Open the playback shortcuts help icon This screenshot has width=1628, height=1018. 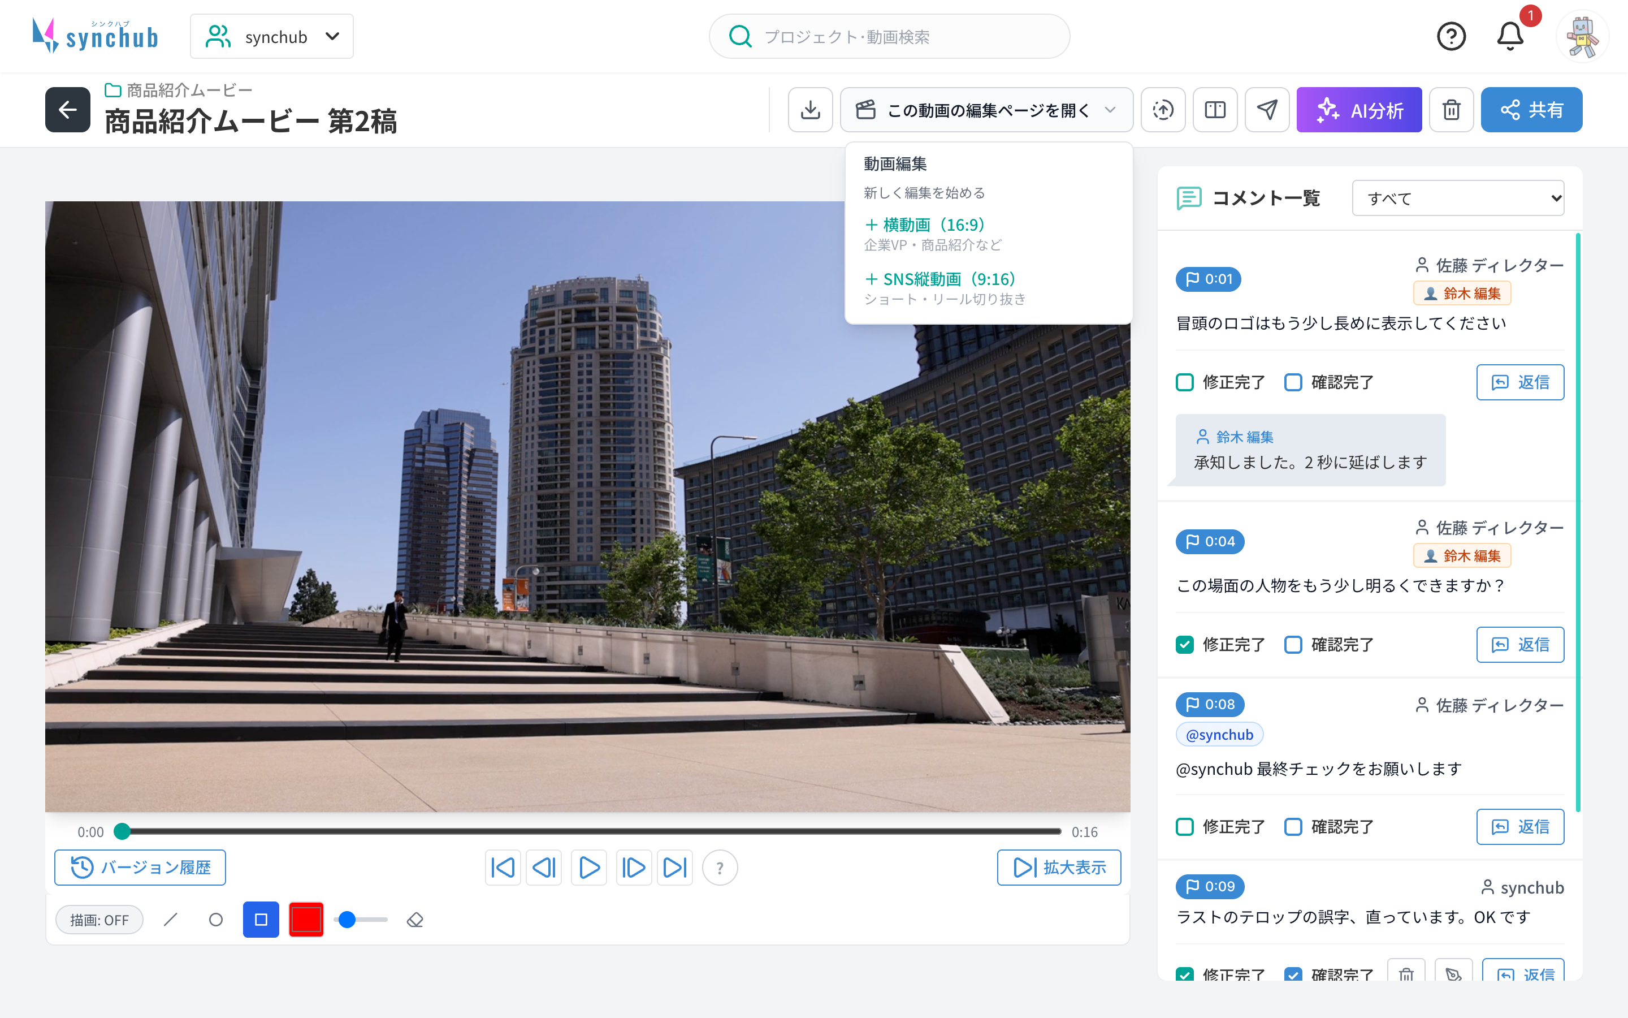[x=720, y=867]
